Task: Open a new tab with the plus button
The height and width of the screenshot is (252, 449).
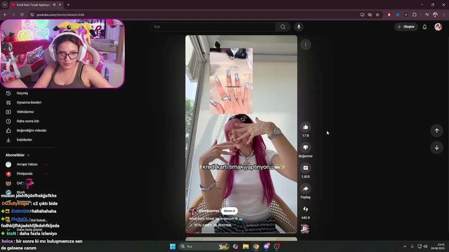Action: [x=68, y=5]
